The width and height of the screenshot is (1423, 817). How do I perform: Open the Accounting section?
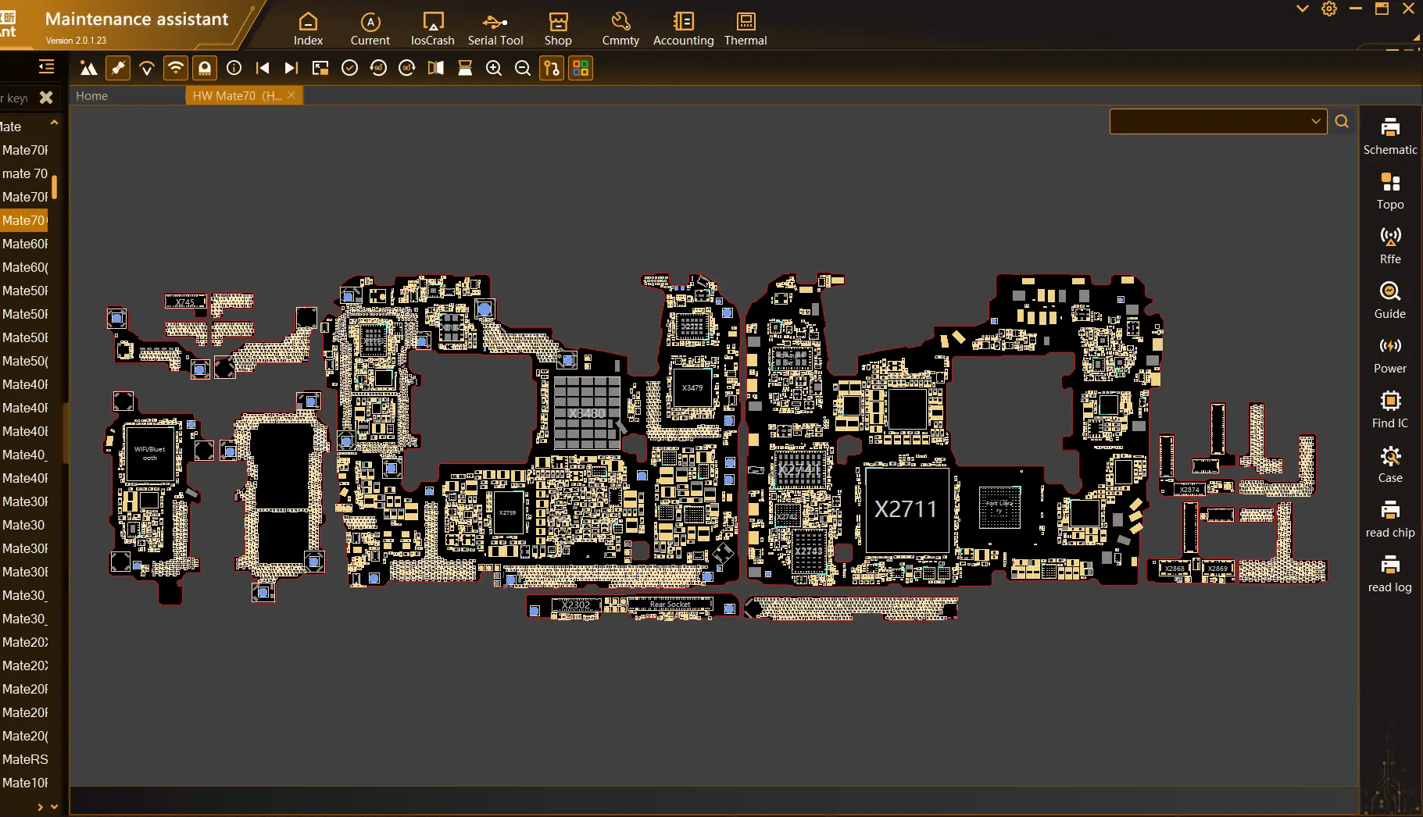click(684, 29)
